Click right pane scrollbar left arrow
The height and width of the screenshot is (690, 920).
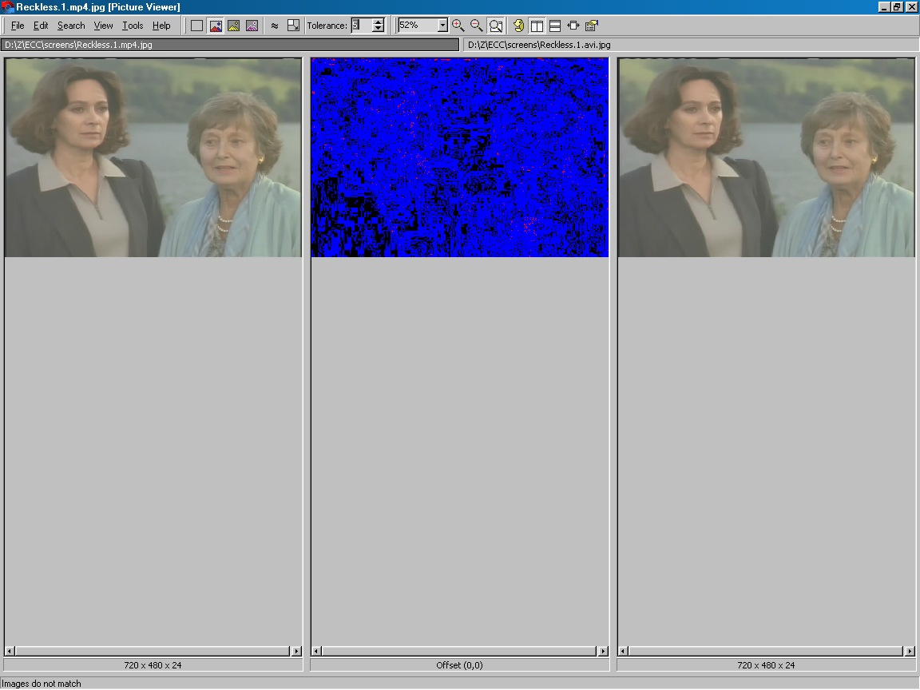click(x=623, y=651)
